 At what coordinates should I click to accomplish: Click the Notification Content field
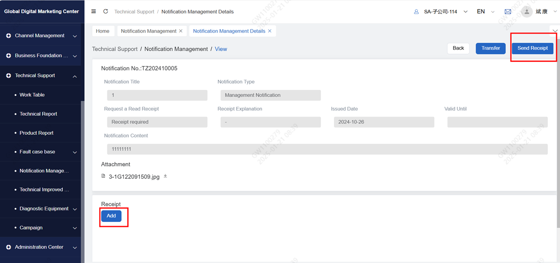(326, 149)
